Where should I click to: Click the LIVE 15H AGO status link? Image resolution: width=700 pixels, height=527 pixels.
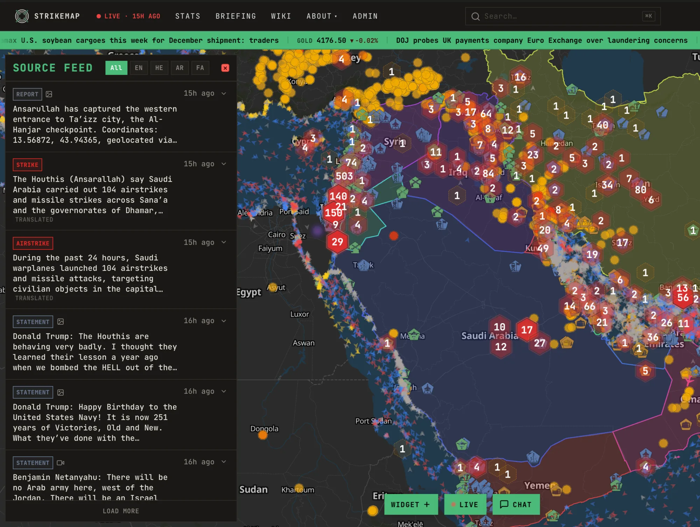(x=128, y=16)
